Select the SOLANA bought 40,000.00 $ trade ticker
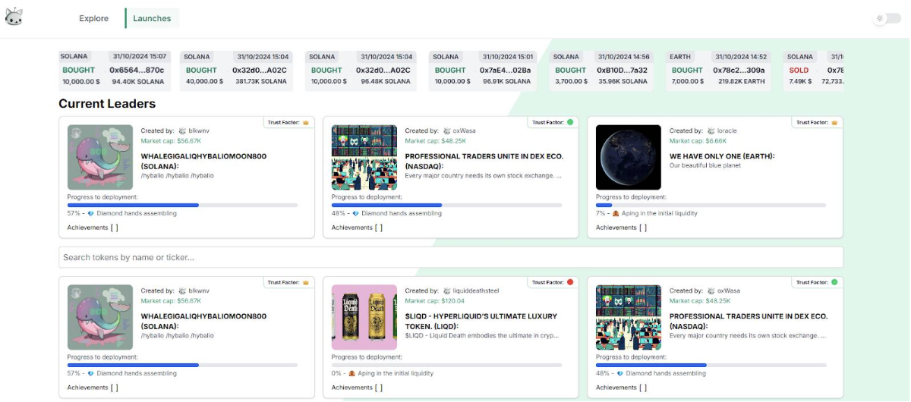Image resolution: width=911 pixels, height=402 pixels. tap(236, 71)
